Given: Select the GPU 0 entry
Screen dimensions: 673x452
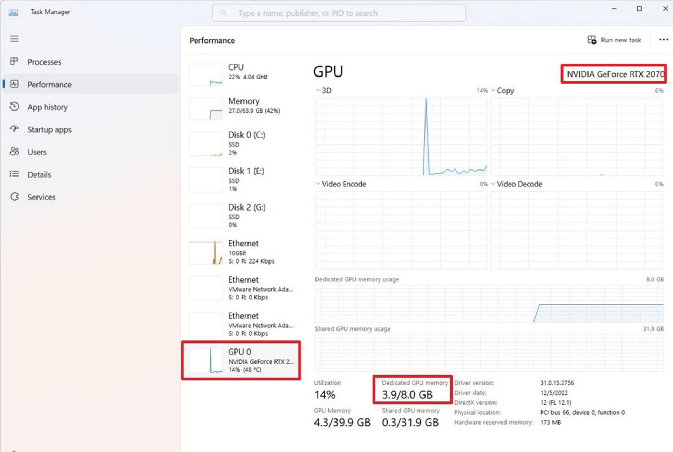Looking at the screenshot, I should click(x=241, y=360).
